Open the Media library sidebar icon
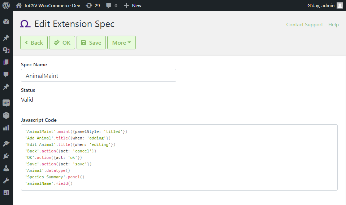This screenshot has height=205, width=346. click(x=6, y=50)
